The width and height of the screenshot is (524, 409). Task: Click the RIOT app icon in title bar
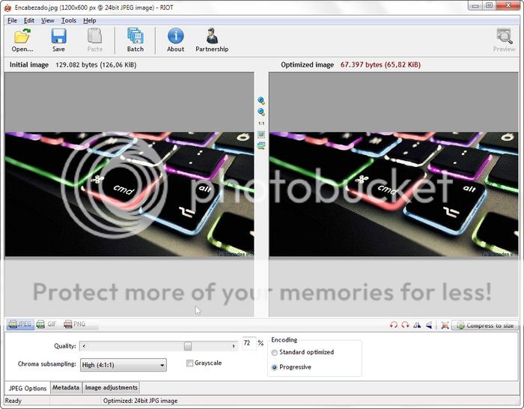click(7, 7)
